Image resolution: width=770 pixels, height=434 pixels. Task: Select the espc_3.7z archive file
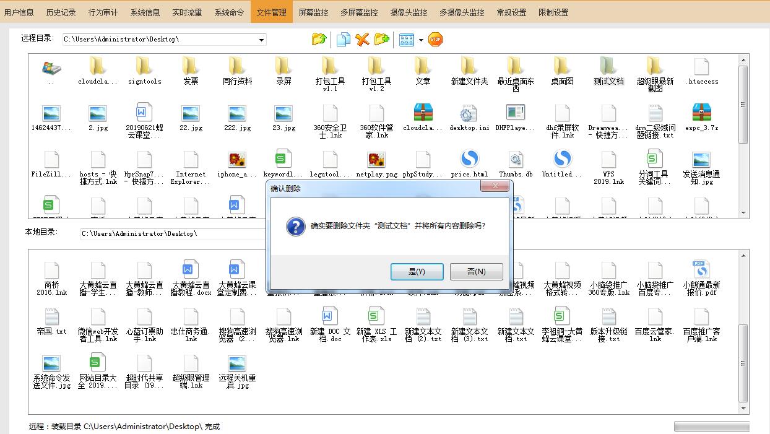(x=701, y=118)
